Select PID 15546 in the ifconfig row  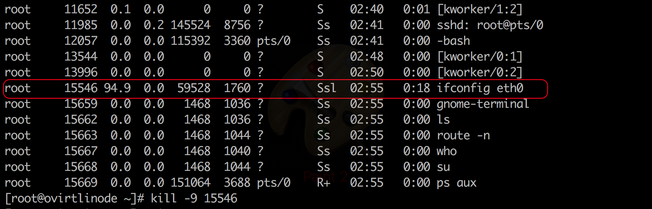(81, 88)
